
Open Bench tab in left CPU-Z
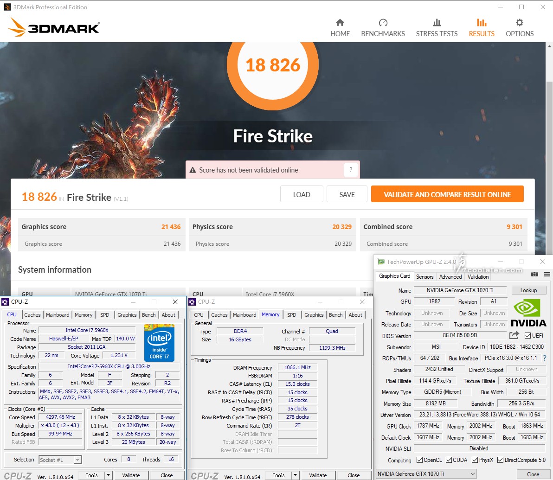[x=149, y=314]
